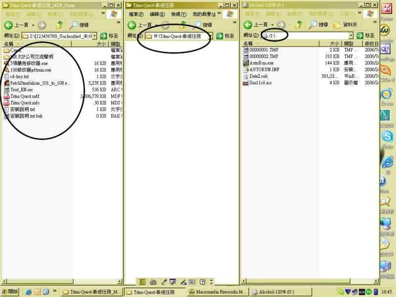Click the Up folder icon in left window
The height and width of the screenshot is (297, 396).
tap(59, 25)
